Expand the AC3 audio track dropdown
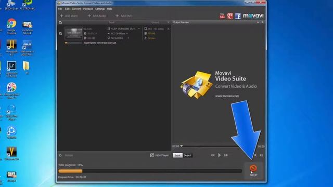The height and width of the screenshot is (187, 333). point(127,33)
